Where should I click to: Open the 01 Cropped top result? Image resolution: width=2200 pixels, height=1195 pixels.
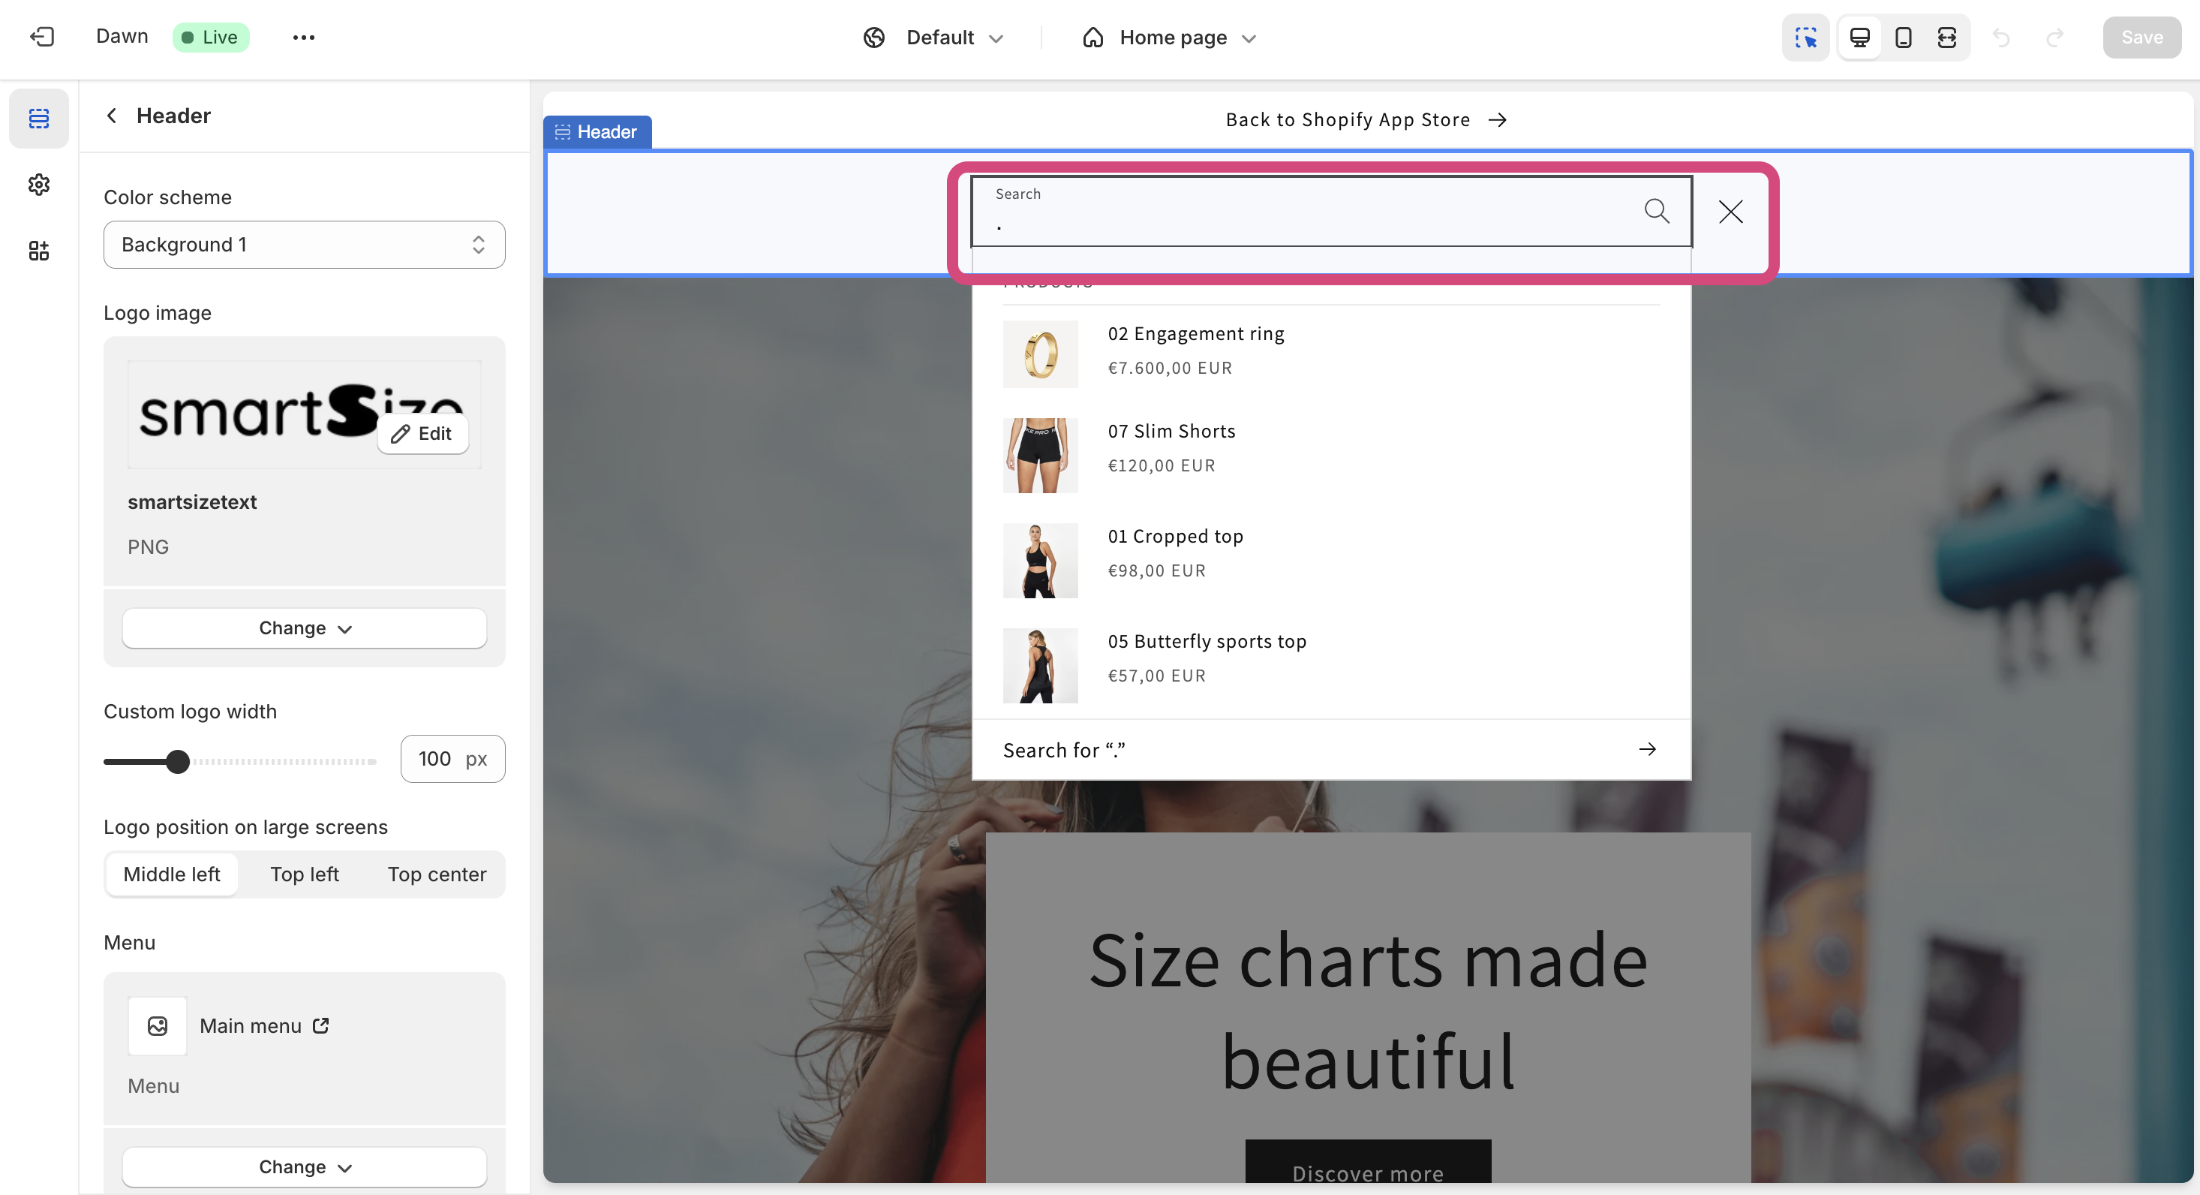coord(1330,559)
